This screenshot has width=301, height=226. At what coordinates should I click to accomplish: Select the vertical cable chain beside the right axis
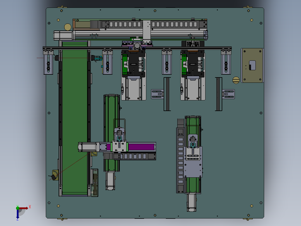[x=180, y=156]
